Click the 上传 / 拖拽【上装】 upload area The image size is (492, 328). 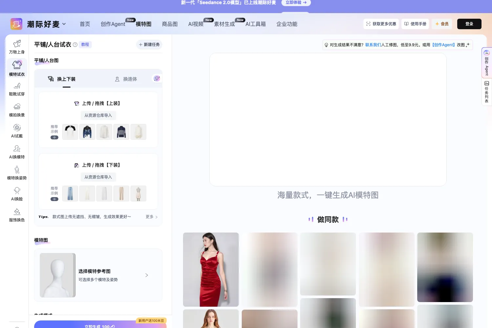pyautogui.click(x=98, y=103)
